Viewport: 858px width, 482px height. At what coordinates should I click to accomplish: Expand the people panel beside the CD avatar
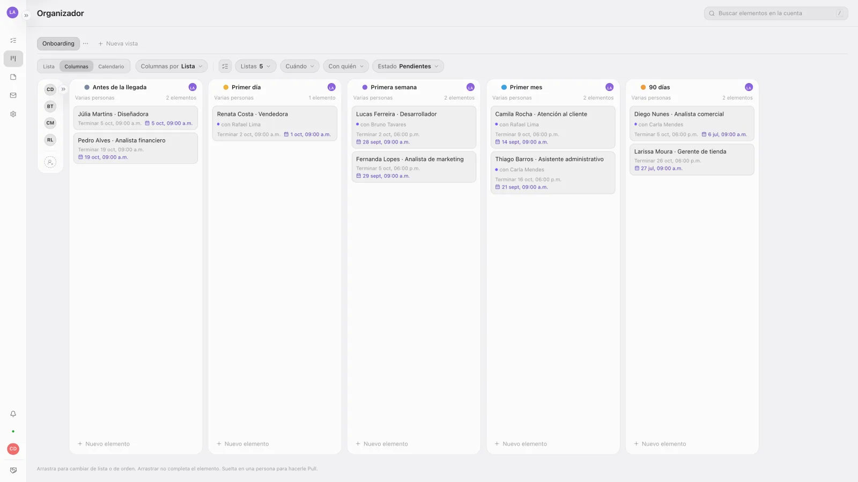click(63, 89)
